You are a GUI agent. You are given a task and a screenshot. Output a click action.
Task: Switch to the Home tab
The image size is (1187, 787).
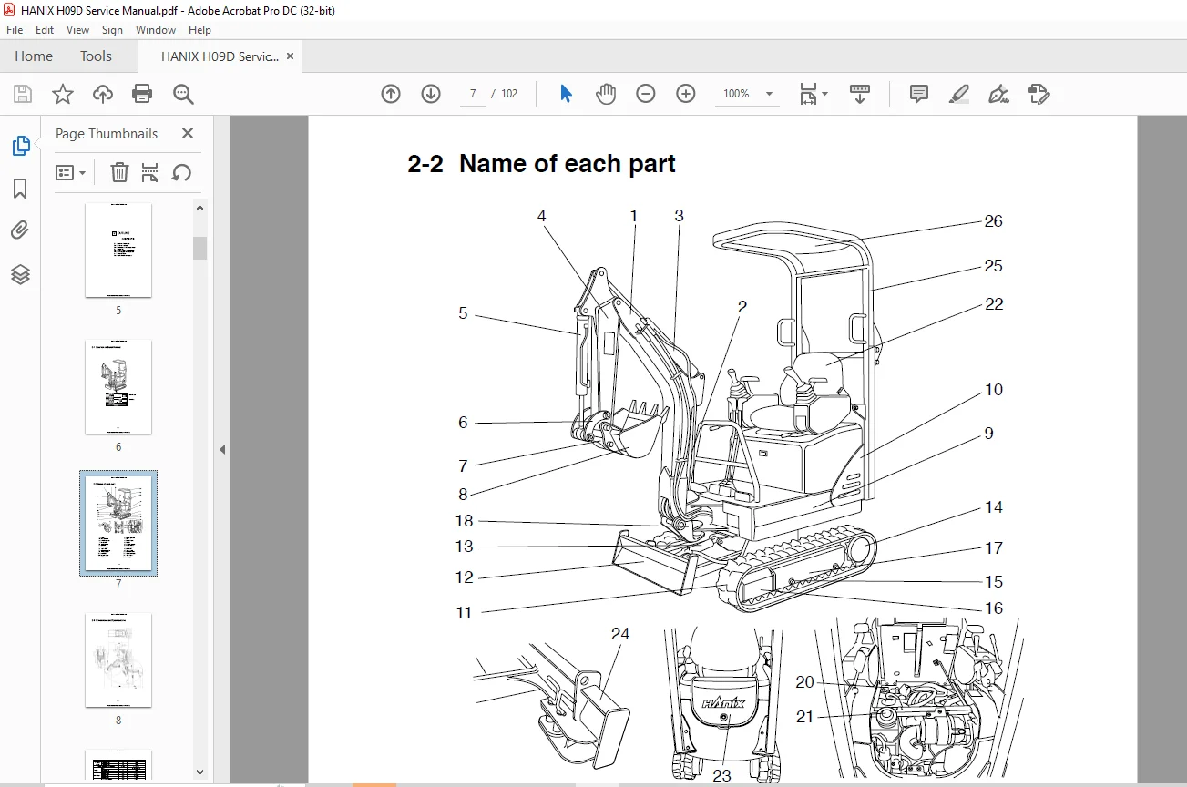click(34, 56)
